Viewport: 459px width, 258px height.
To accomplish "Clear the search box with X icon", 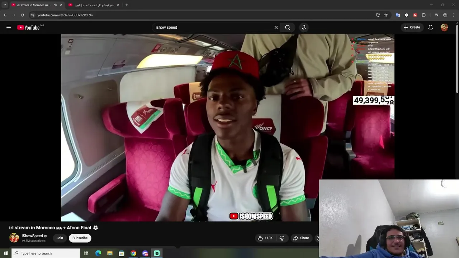I will click(x=276, y=27).
